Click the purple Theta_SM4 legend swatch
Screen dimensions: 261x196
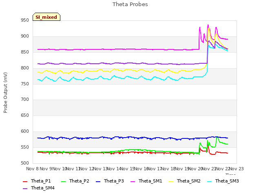(x=25, y=189)
